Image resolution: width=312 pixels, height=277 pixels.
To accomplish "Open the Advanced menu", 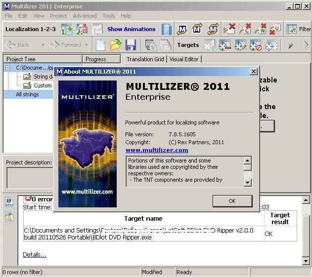I will tap(85, 16).
